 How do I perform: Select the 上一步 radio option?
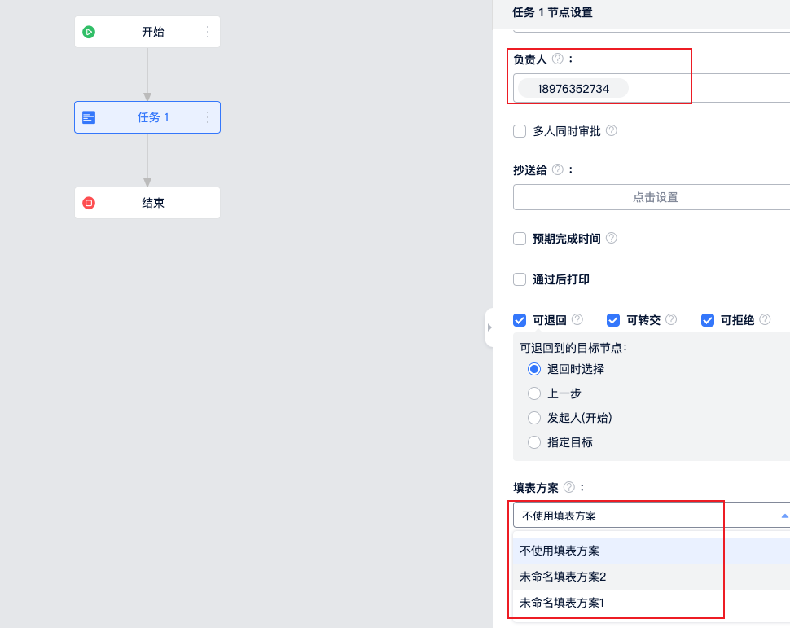point(534,393)
